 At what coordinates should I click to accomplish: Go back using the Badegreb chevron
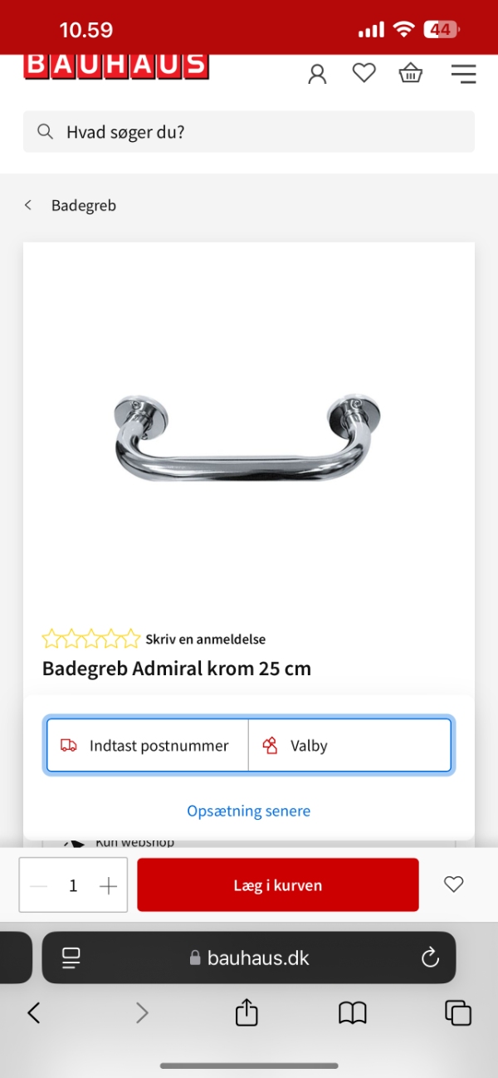click(28, 205)
